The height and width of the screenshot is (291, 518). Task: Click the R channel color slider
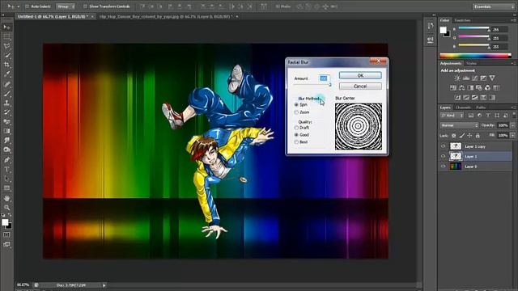point(474,29)
